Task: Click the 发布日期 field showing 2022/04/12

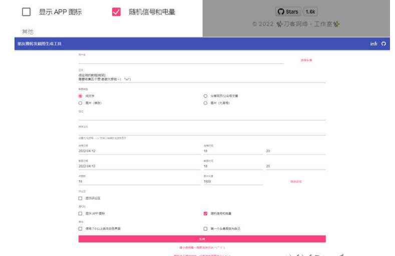Action: (x=135, y=151)
